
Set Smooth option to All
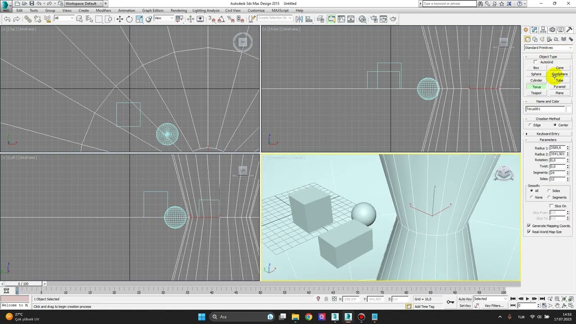click(531, 191)
